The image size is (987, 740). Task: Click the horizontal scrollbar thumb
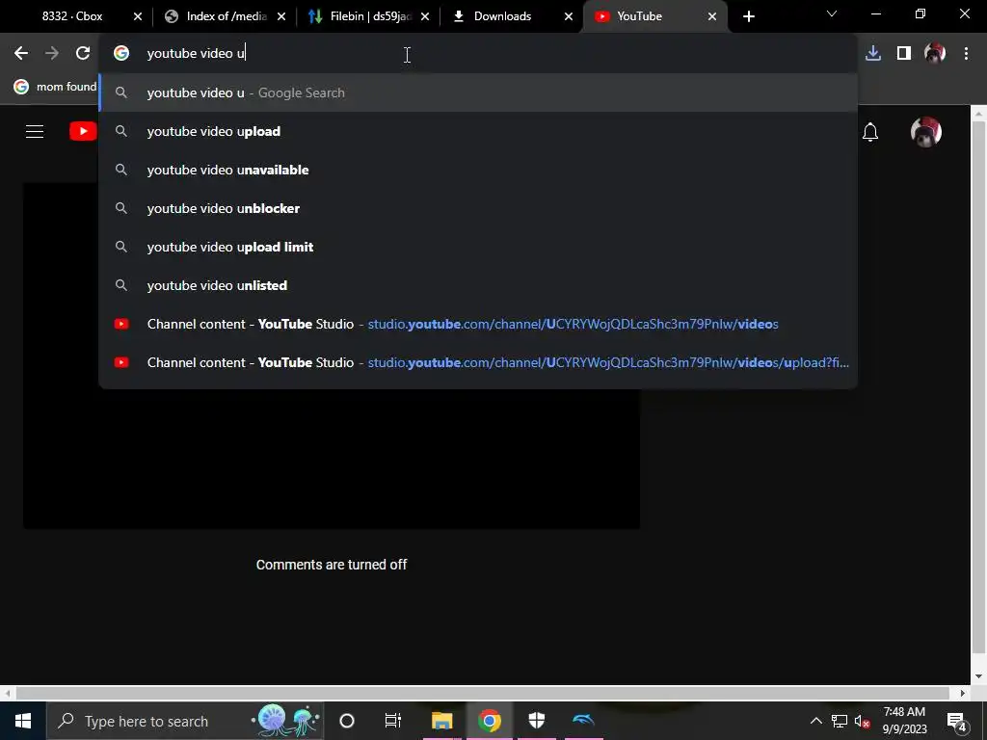(482, 694)
